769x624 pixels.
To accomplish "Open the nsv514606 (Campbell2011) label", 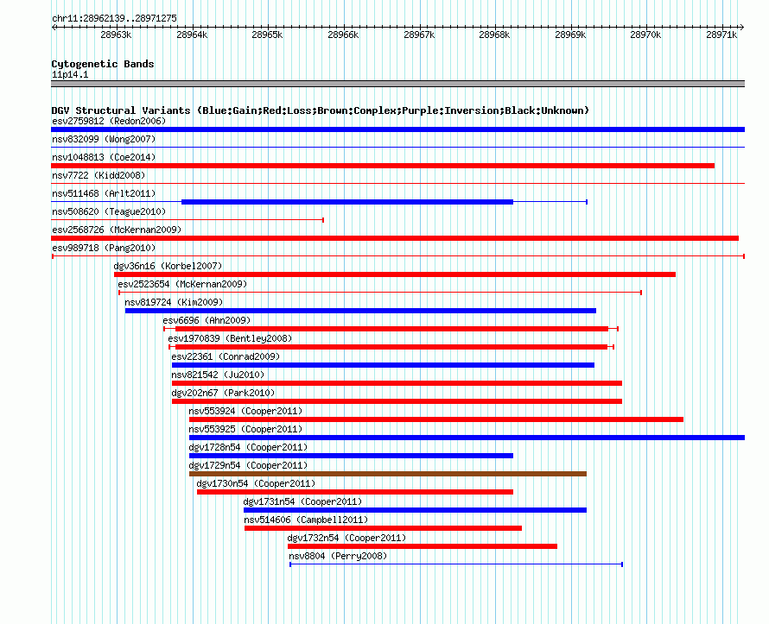I will [x=306, y=520].
